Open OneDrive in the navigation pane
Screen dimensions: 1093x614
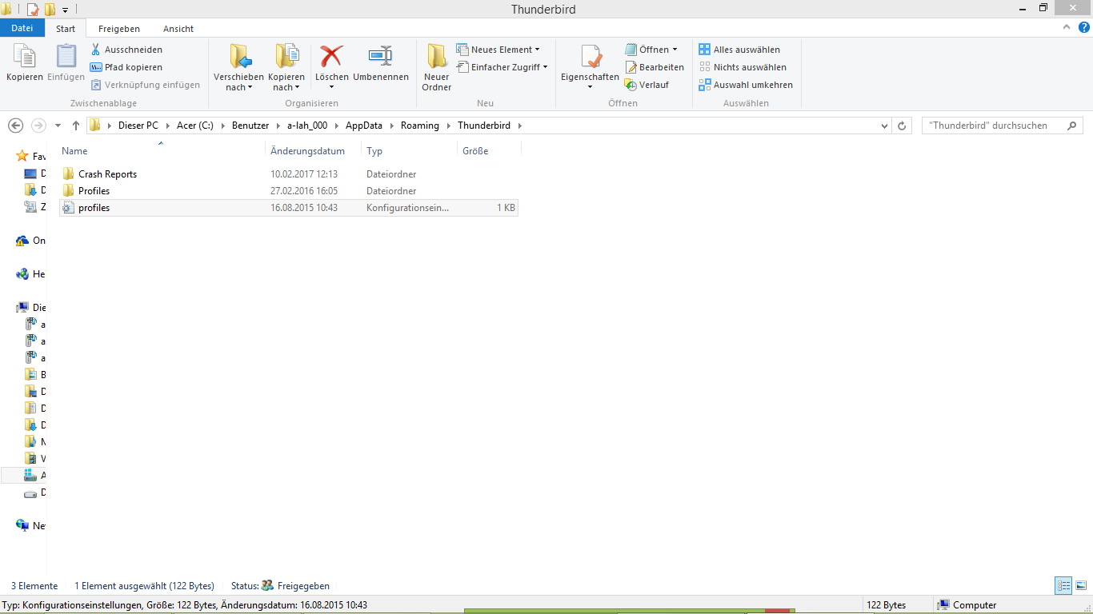[x=31, y=241]
